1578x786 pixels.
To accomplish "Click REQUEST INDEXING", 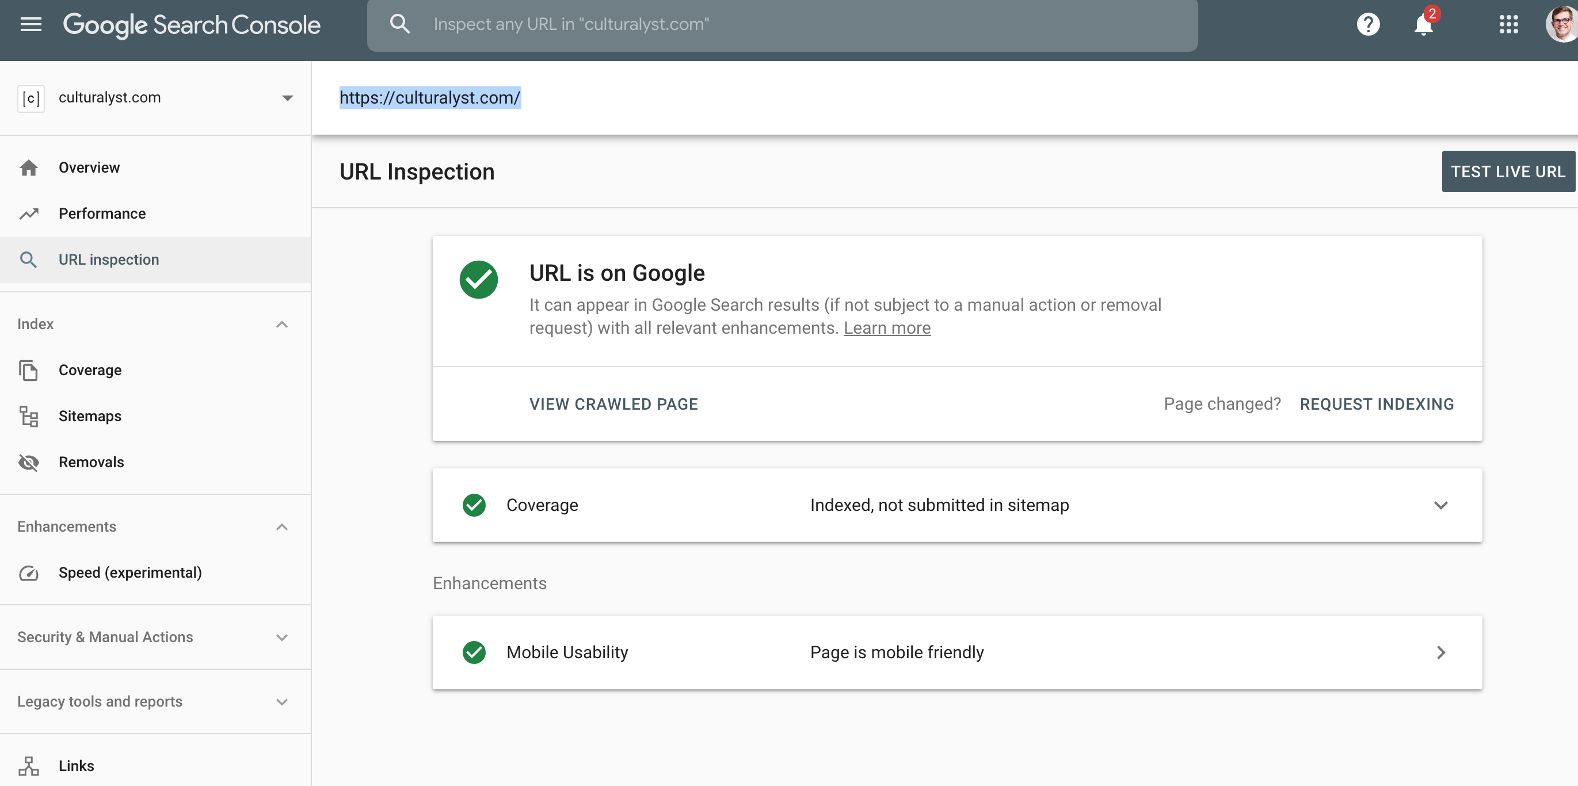I will pos(1377,404).
